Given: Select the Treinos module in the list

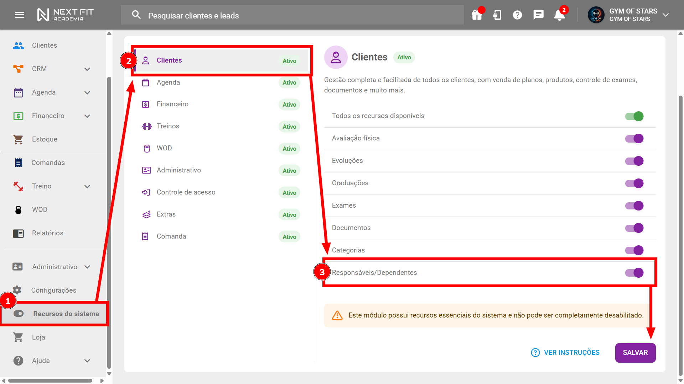Looking at the screenshot, I should click(x=168, y=126).
